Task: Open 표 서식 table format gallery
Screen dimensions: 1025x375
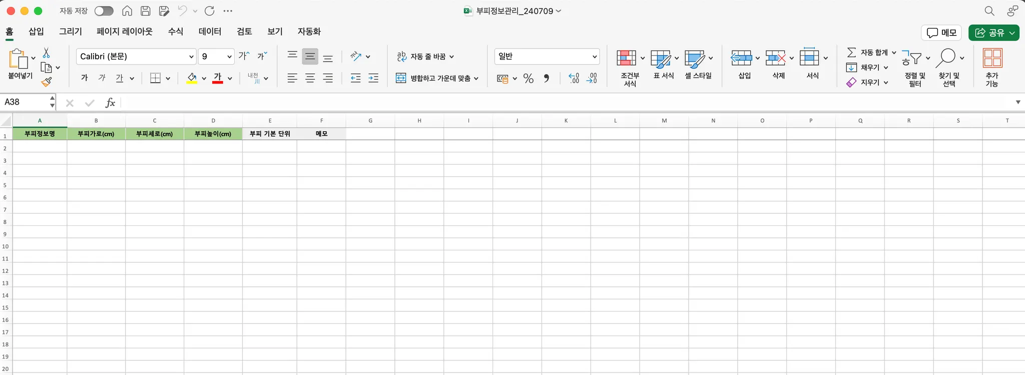Action: tap(664, 64)
